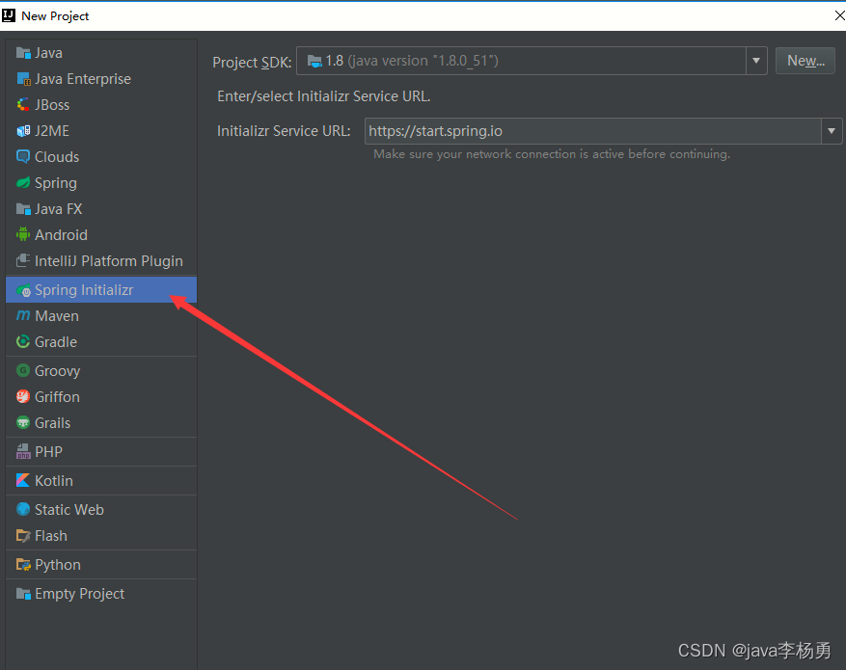Open the Project SDK dropdown arrow
The image size is (846, 670).
[756, 61]
